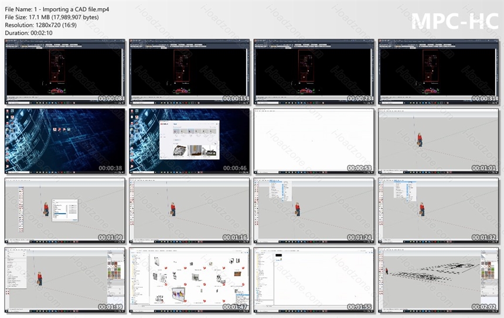Choose the CAD frame stamped 00:00:31
Screen dimensions: 504x318
(438, 71)
